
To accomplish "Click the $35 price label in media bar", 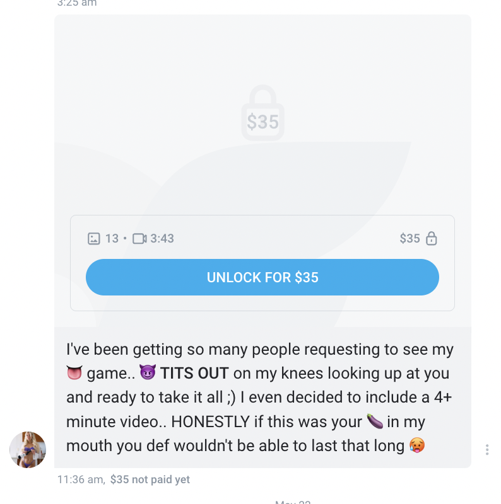I will 410,239.
